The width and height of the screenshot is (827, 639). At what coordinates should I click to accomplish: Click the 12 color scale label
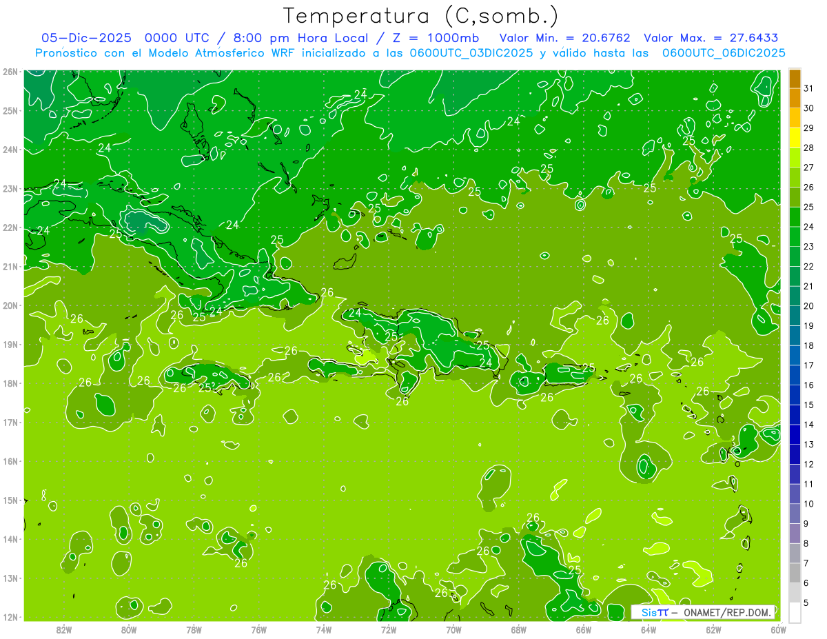pos(808,464)
